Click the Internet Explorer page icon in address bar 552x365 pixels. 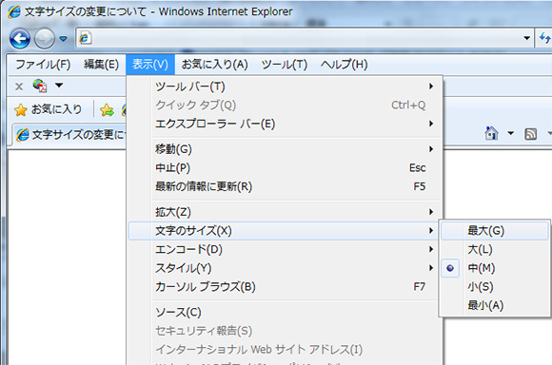click(x=85, y=38)
